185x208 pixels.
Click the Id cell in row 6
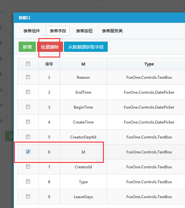point(83,152)
